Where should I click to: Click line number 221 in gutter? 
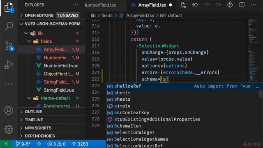tap(96, 72)
